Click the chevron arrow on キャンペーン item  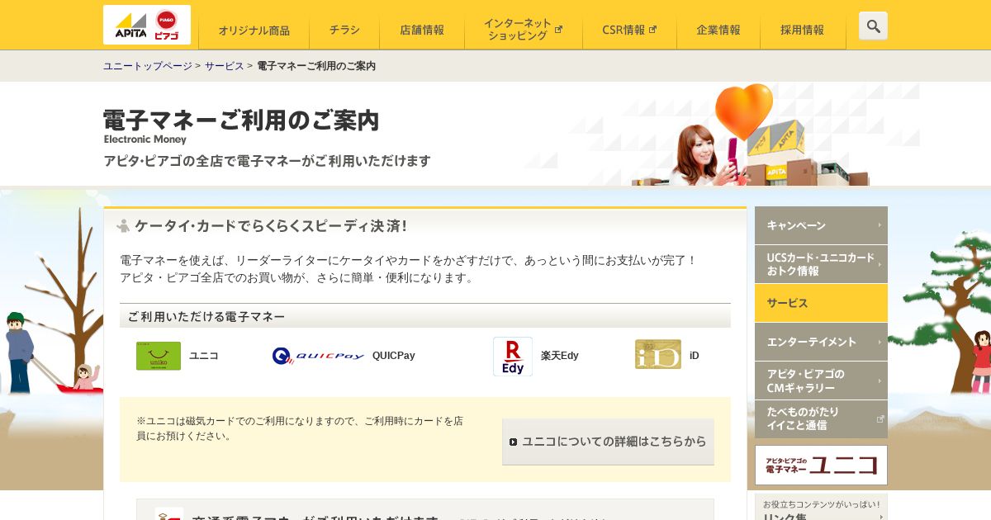pos(880,225)
